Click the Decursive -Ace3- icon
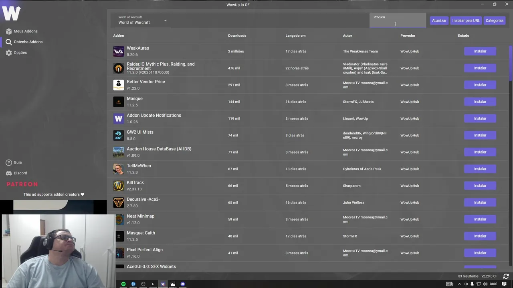The image size is (513, 288). coord(119,202)
